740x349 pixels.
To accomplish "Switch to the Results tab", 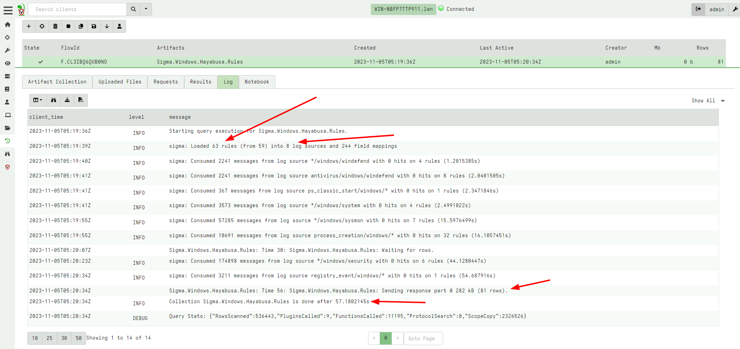I will tap(200, 82).
